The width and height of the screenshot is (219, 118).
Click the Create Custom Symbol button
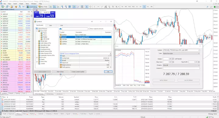pyautogui.click(x=78, y=72)
